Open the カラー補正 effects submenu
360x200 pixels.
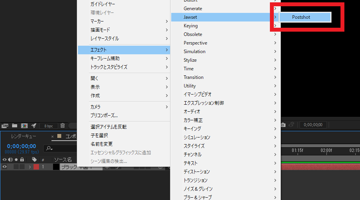[x=225, y=120]
